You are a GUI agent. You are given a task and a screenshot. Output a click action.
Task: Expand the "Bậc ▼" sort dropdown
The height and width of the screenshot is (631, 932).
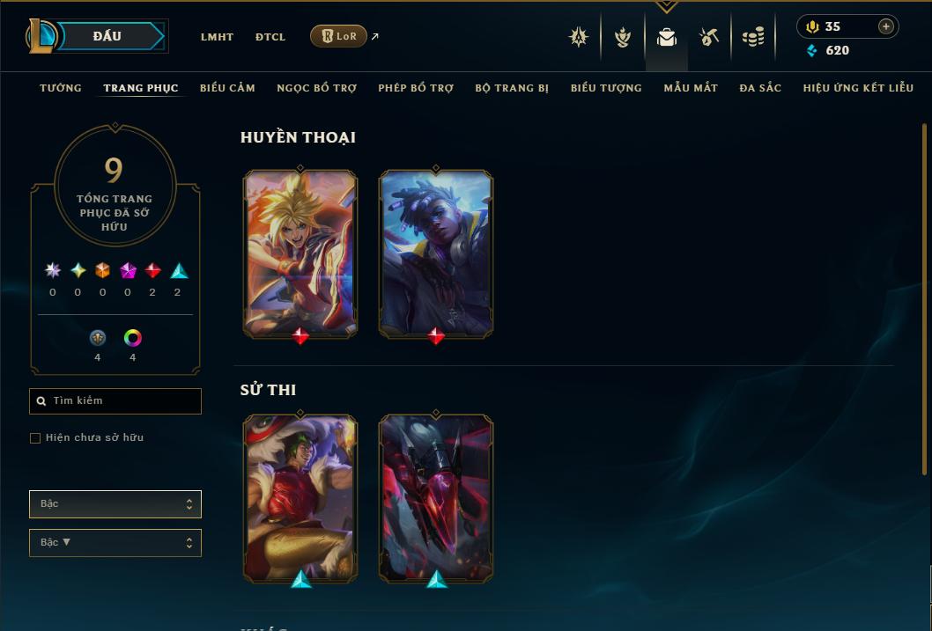(x=115, y=542)
